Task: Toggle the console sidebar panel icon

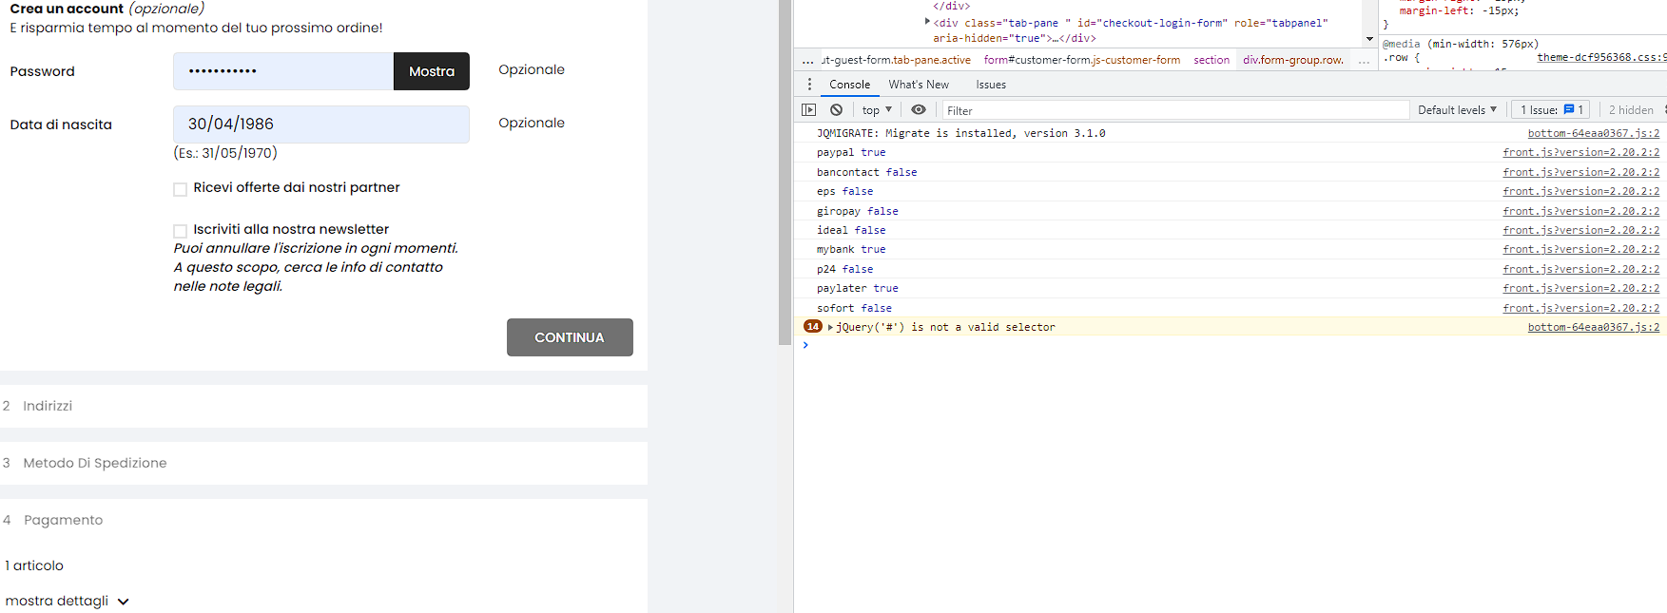Action: click(x=809, y=110)
